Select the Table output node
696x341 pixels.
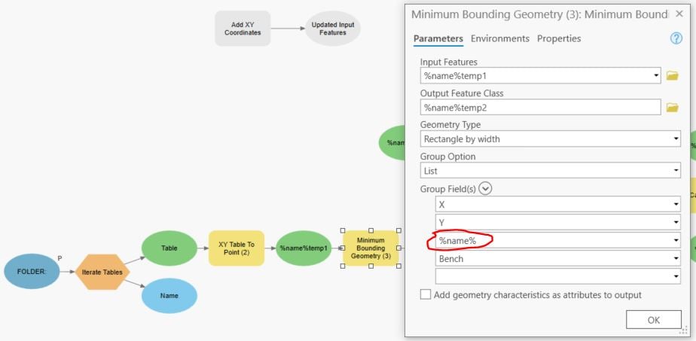[169, 248]
